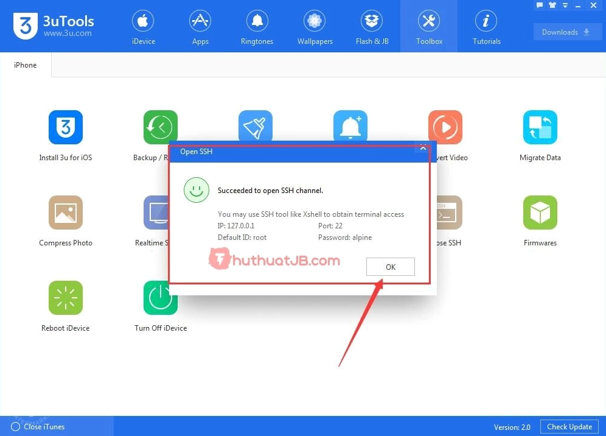This screenshot has height=436, width=606.
Task: Open the Apps section
Action: pyautogui.click(x=200, y=27)
